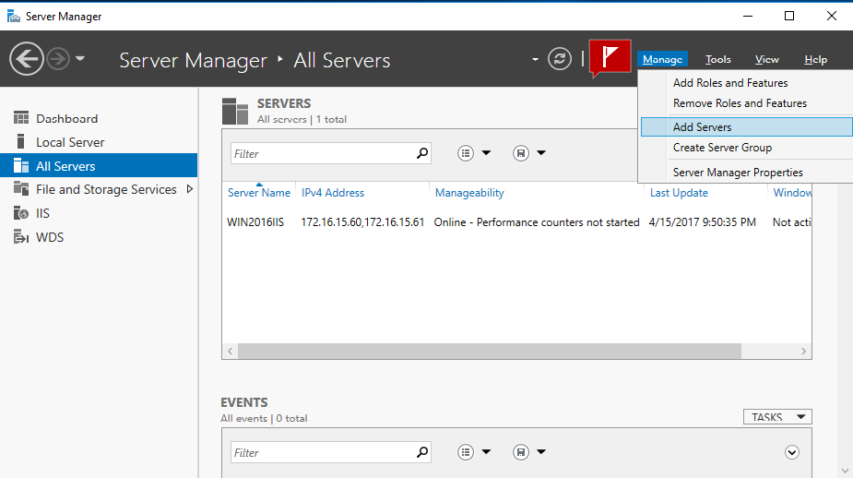Click the forward navigation arrow
The image size is (853, 478).
pos(58,59)
